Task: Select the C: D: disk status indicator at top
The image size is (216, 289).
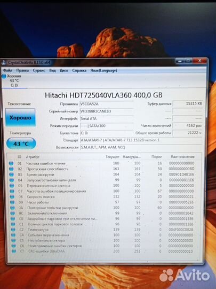Action: coord(11,80)
